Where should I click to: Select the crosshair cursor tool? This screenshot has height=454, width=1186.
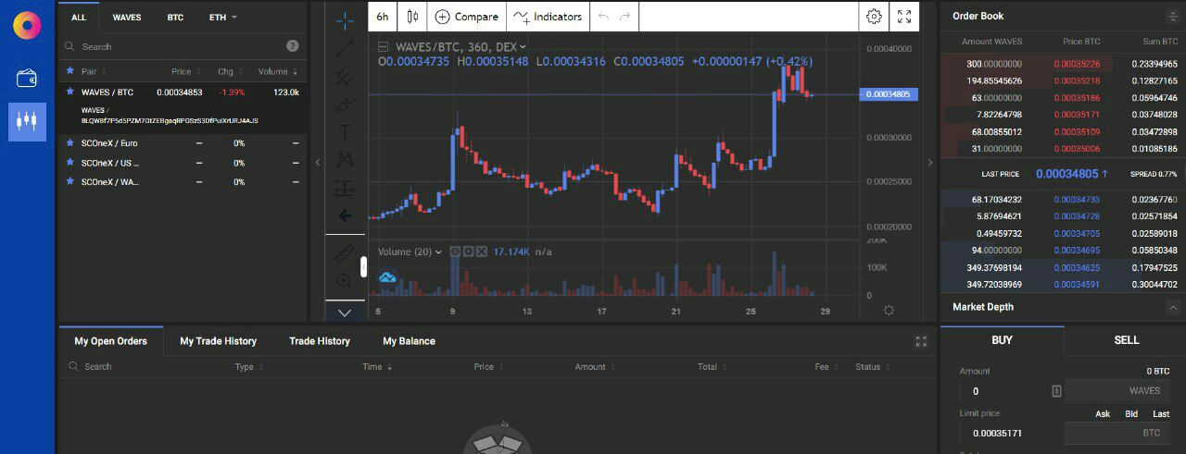click(345, 20)
